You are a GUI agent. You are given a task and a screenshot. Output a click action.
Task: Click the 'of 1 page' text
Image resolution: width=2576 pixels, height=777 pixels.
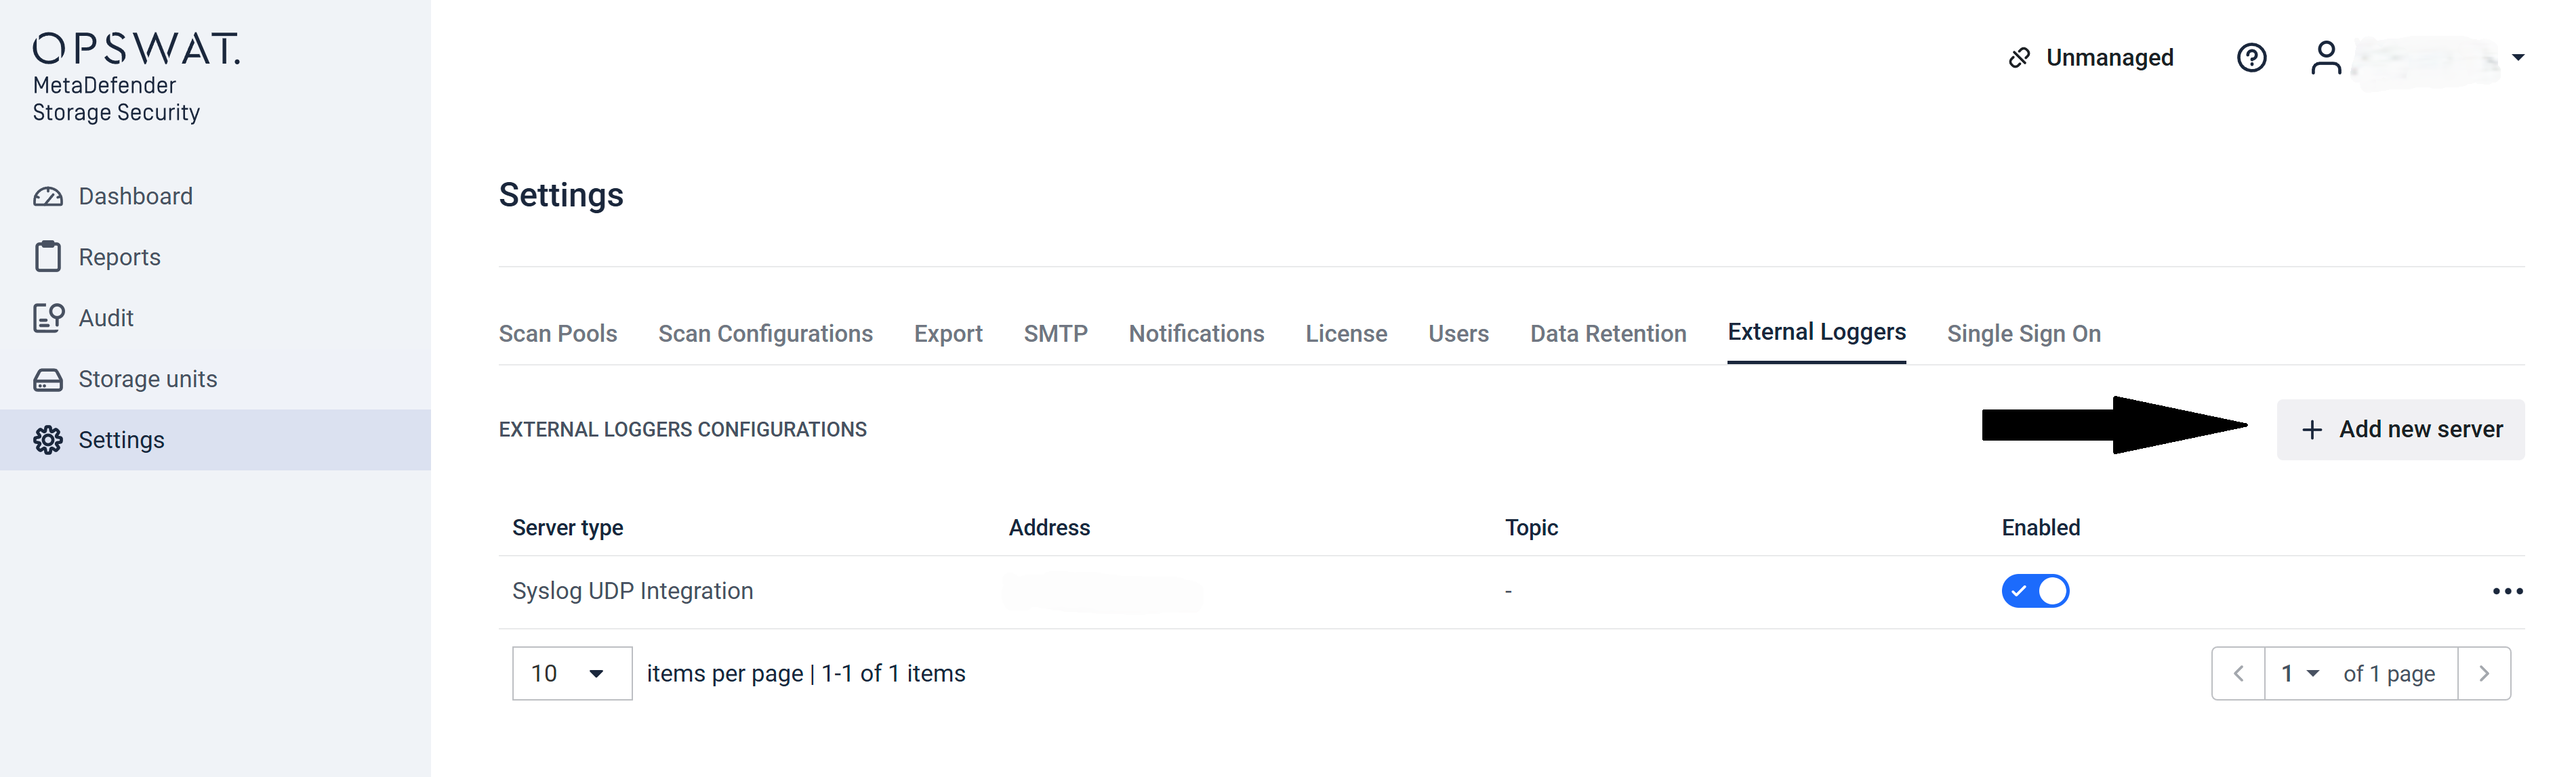pyautogui.click(x=2389, y=673)
